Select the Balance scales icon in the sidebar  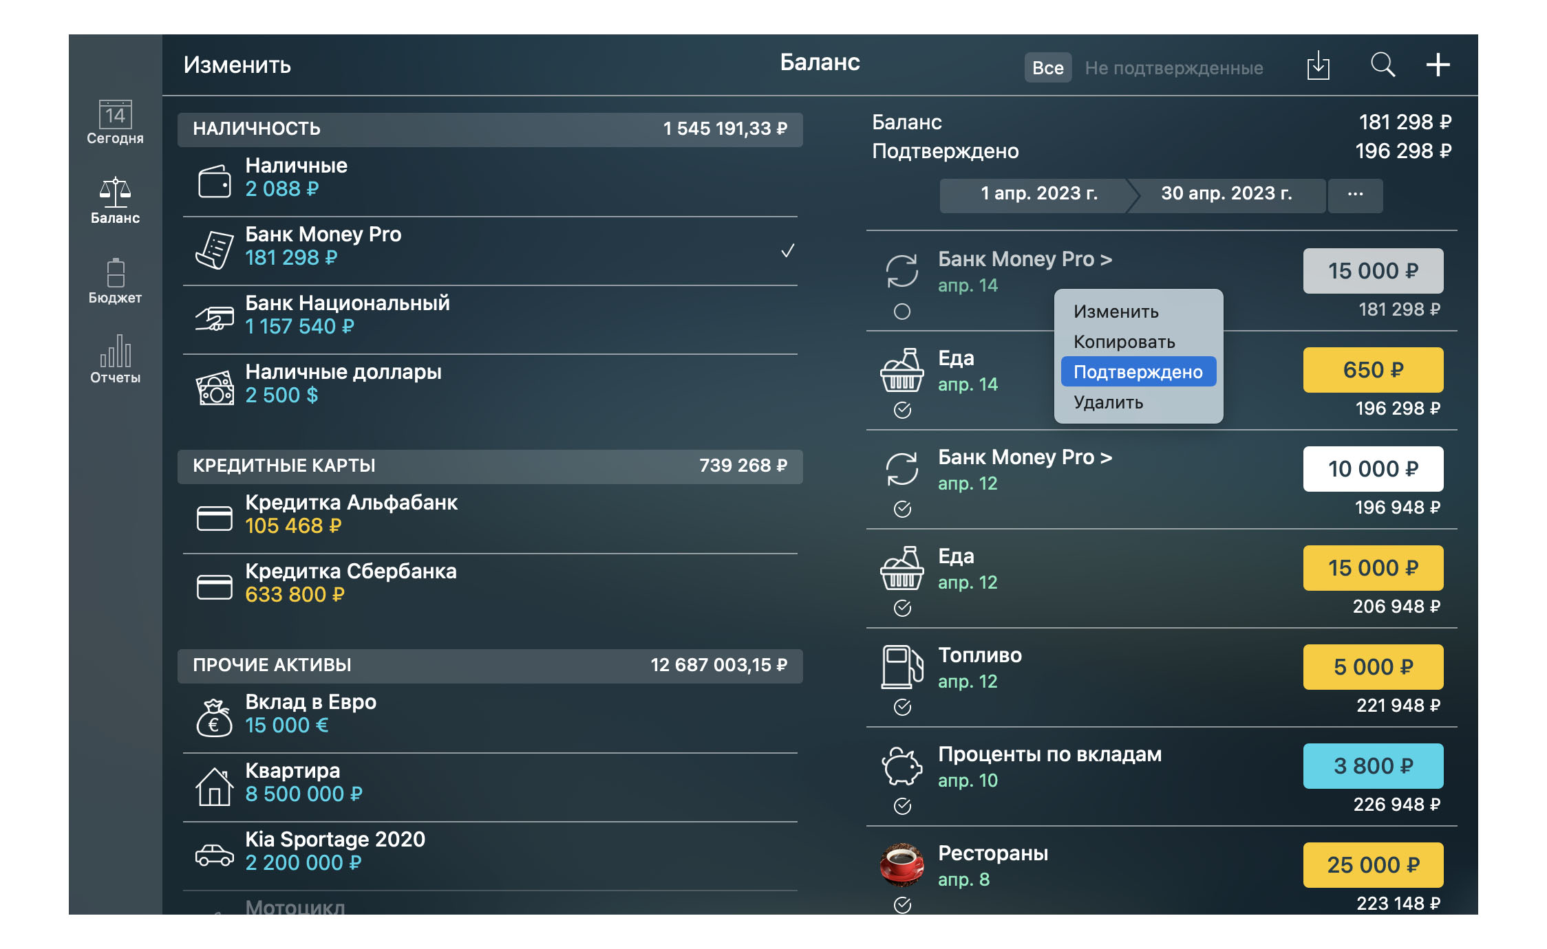115,193
